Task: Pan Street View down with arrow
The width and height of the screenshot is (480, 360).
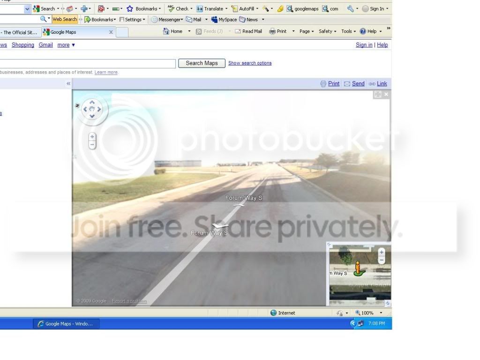Action: (x=92, y=116)
